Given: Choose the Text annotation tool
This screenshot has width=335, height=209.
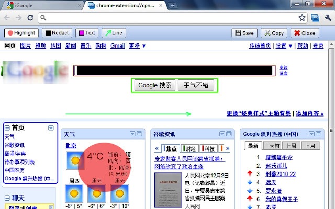Looking at the screenshot, I should 87,33.
